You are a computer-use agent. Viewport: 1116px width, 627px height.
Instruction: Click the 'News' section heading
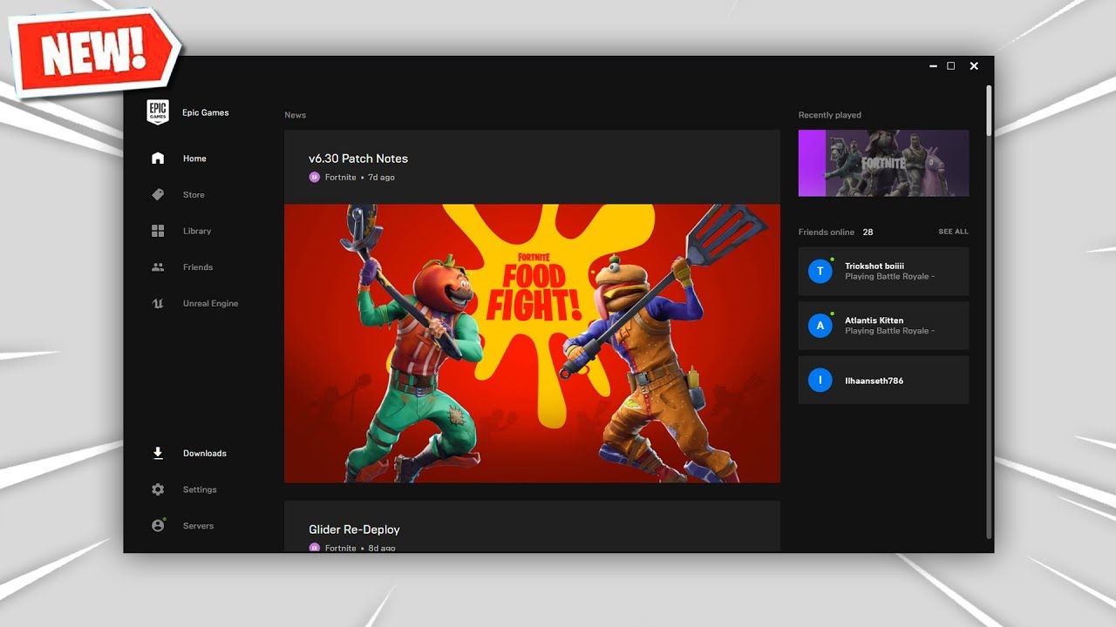tap(295, 115)
